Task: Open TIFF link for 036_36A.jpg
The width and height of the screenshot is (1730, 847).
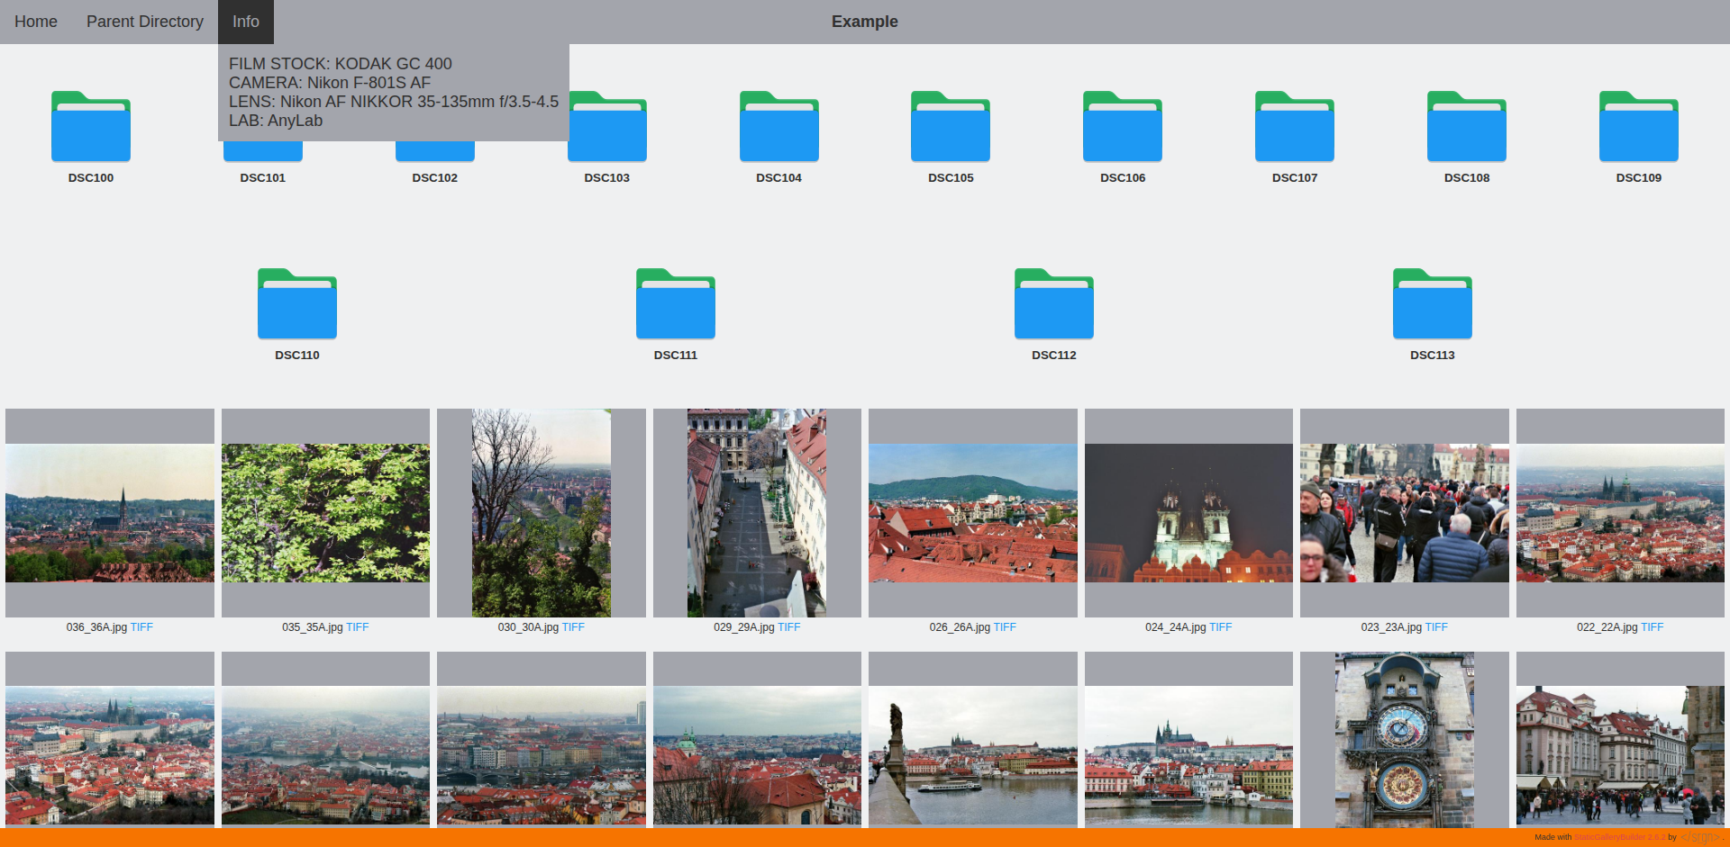Action: click(141, 627)
